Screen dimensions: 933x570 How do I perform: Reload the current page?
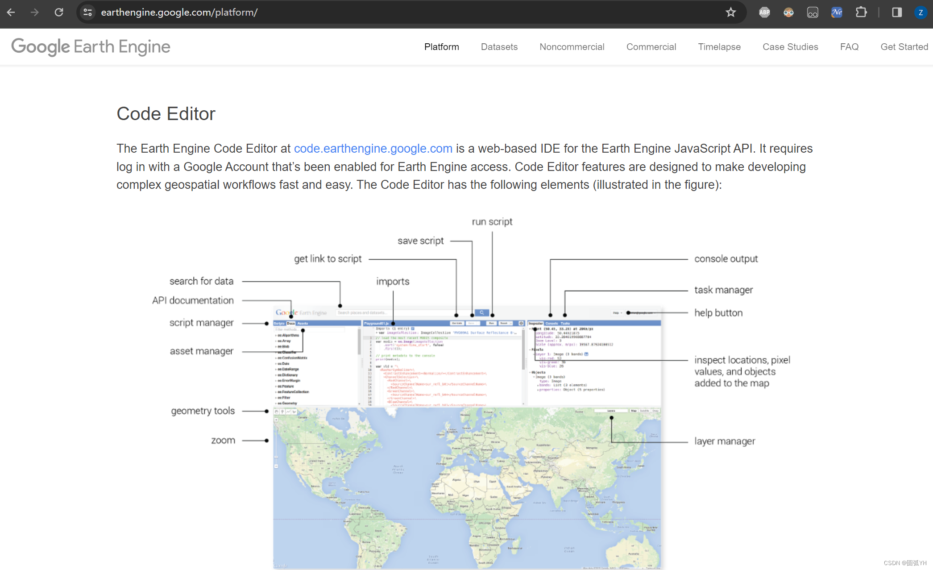point(59,12)
